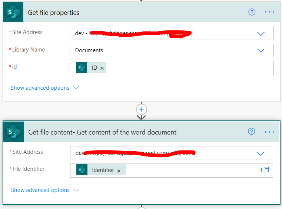282x209 pixels.
Task: Click the folder picker icon in File Identifier
Action: (x=265, y=170)
